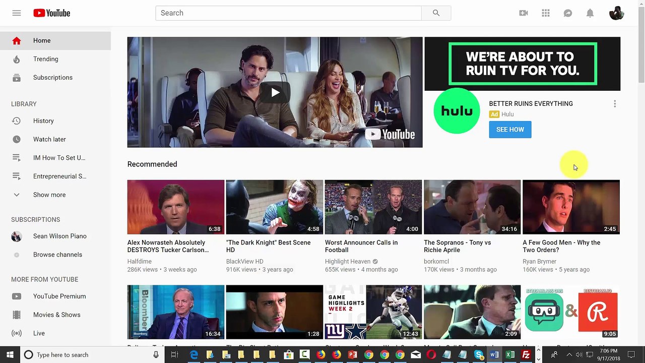Viewport: 645px width, 363px height.
Task: Open Entrepreneurial S... playlist
Action: pyautogui.click(x=55, y=176)
